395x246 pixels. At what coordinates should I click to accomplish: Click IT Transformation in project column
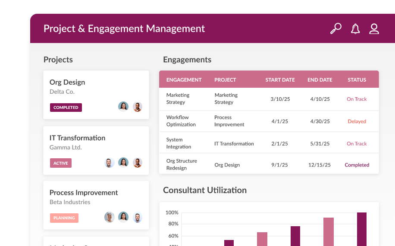click(x=234, y=144)
